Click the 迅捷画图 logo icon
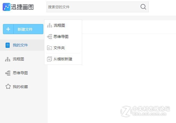176x123 pixels. coord(6,7)
